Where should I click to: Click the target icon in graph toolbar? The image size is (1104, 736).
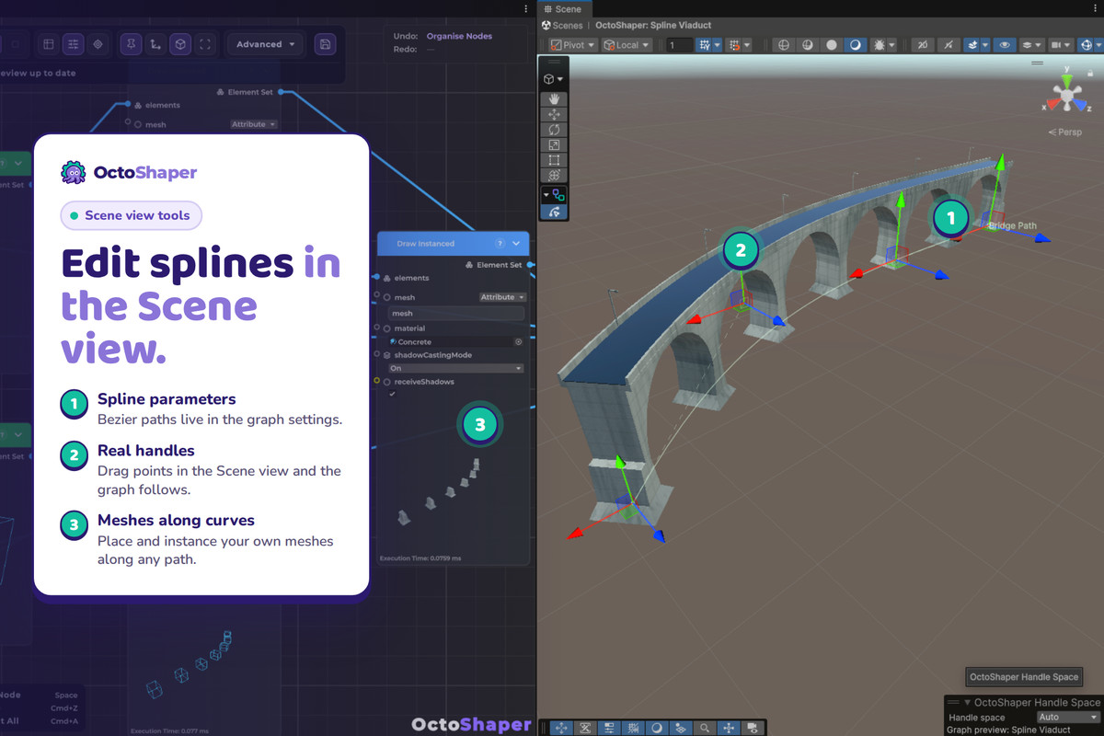[98, 44]
